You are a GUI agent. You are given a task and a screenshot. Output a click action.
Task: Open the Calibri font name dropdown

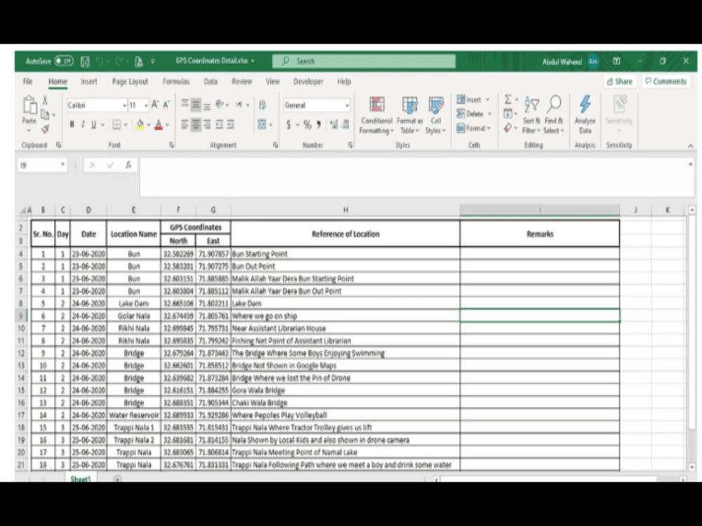124,106
